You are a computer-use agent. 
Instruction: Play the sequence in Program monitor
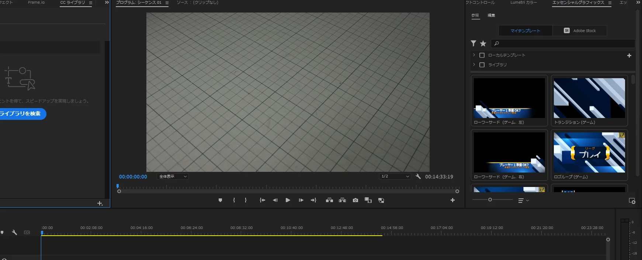288,200
